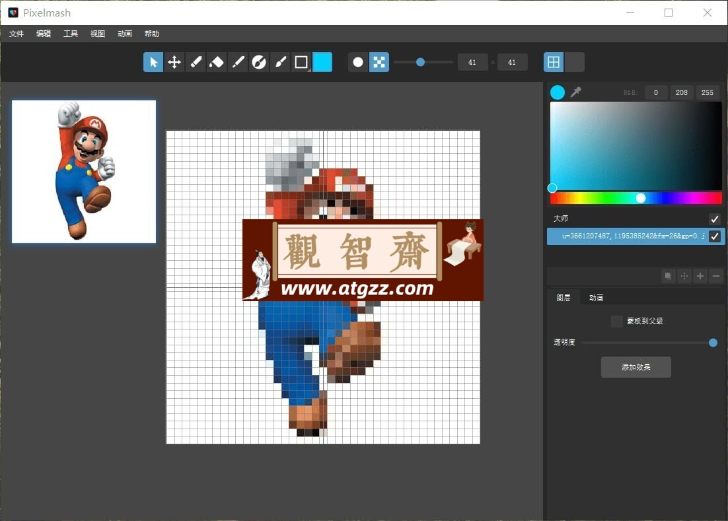Click the blue value field showing 255

click(x=707, y=93)
